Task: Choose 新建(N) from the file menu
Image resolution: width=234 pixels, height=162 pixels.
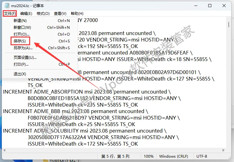Action: (40, 20)
